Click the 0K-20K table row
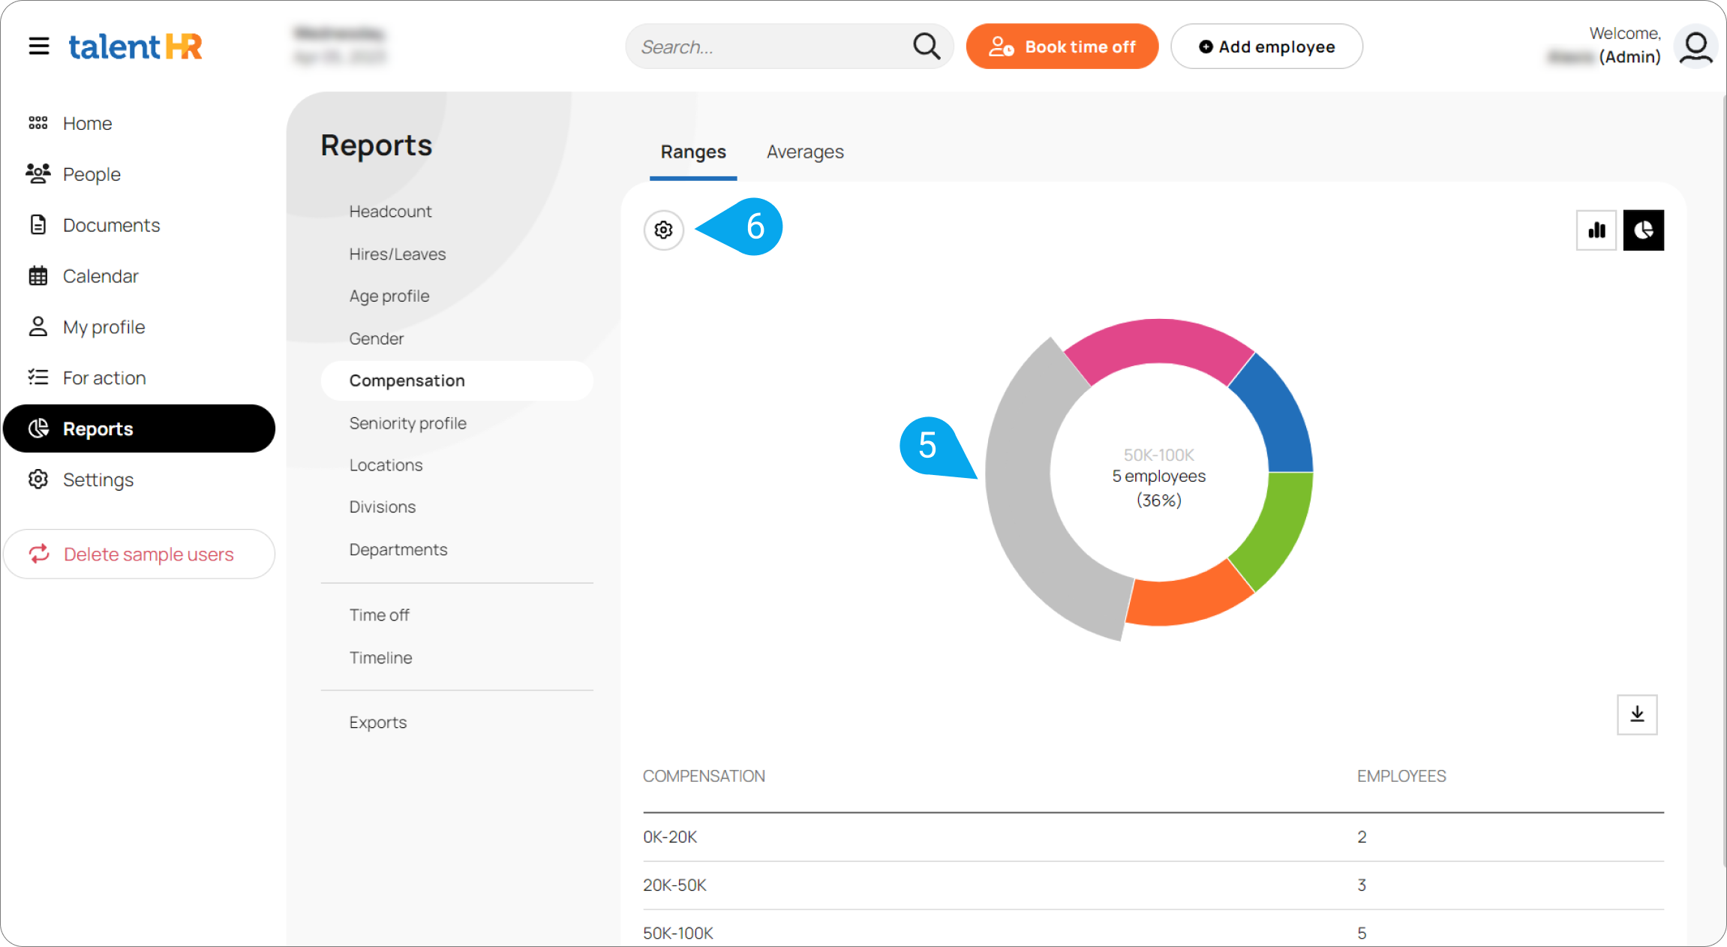Screen dimensions: 1727x947 (1153, 837)
